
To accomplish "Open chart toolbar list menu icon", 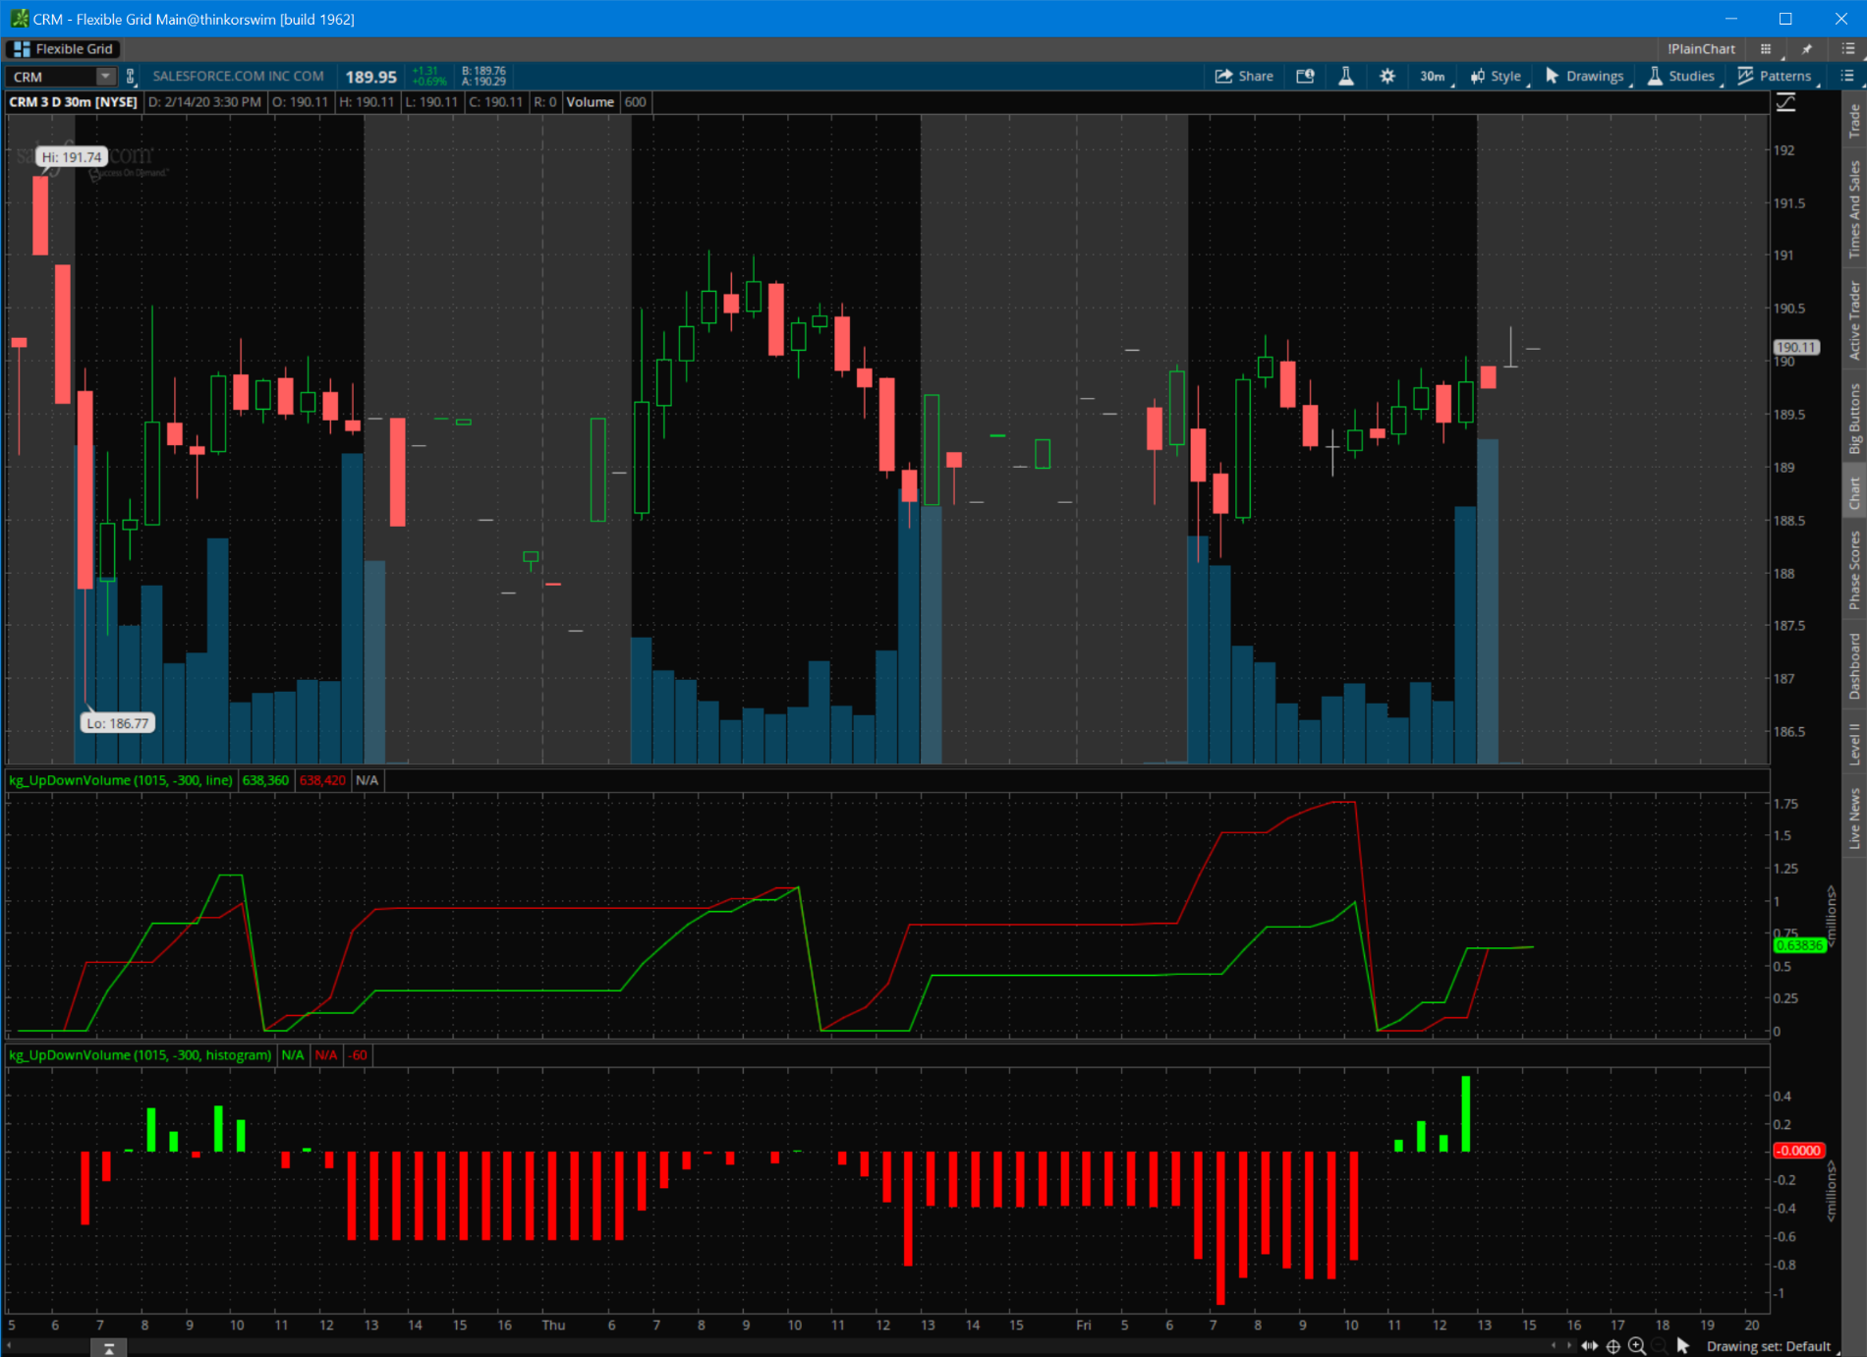I will [x=1846, y=76].
